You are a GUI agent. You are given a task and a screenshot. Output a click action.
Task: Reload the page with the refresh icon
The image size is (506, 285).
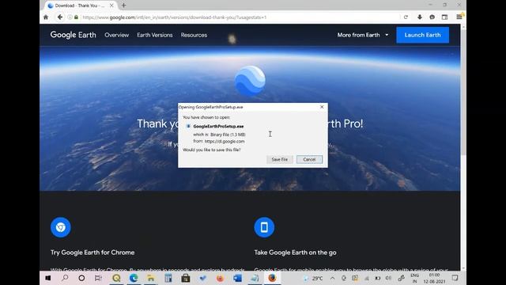406,17
